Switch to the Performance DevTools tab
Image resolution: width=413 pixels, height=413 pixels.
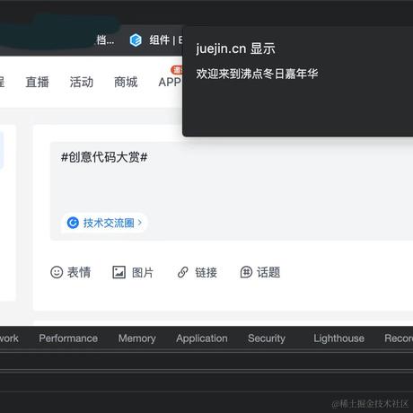[68, 338]
